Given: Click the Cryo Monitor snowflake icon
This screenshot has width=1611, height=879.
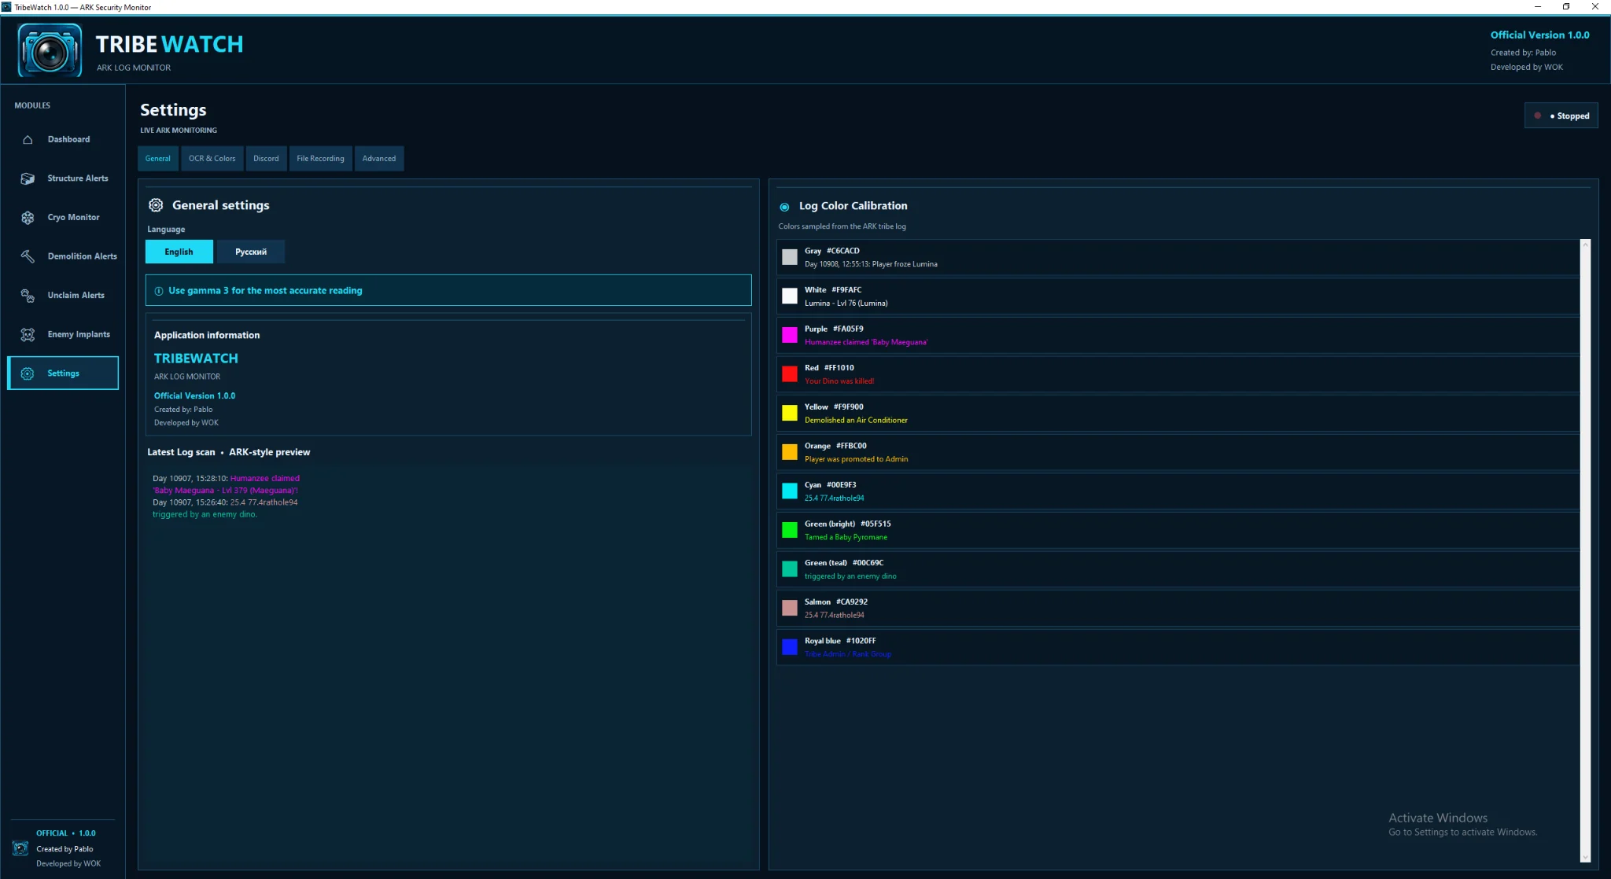Looking at the screenshot, I should click(28, 218).
